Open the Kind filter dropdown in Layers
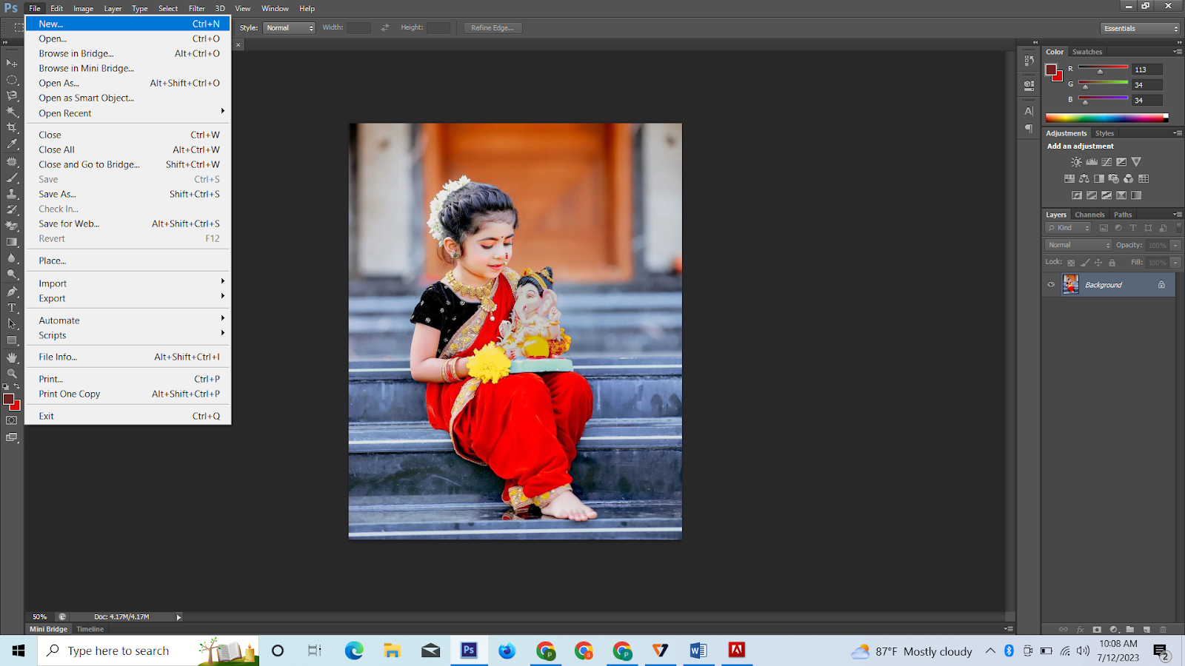1185x666 pixels. [x=1068, y=228]
